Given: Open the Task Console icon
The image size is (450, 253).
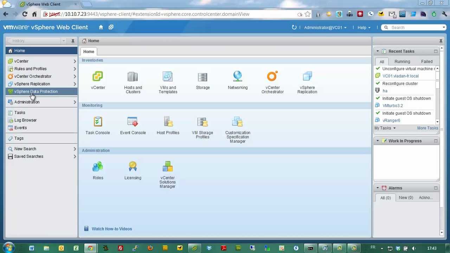Looking at the screenshot, I should click(x=98, y=122).
